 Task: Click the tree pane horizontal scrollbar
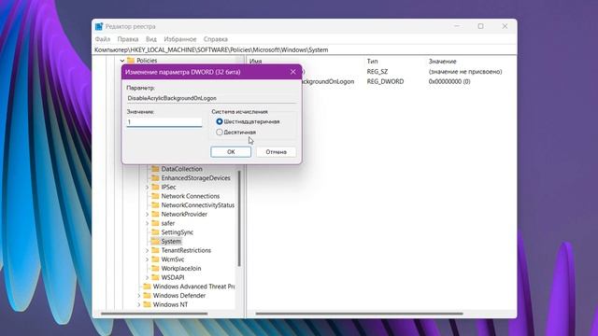click(x=154, y=314)
